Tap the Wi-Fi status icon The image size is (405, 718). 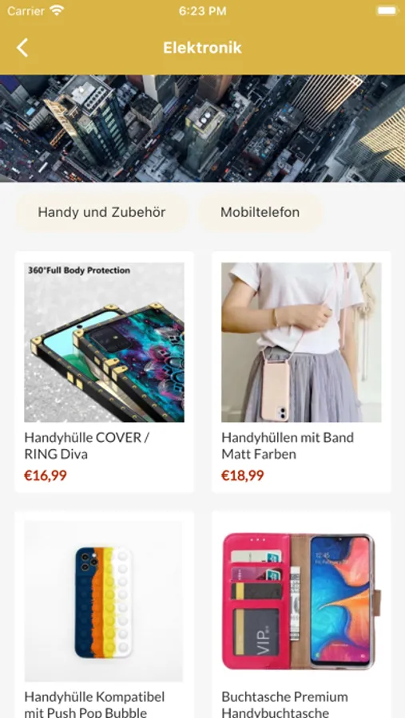[x=57, y=10]
